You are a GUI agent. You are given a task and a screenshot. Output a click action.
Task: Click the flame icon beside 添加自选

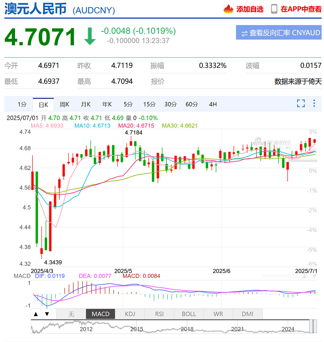tap(228, 9)
